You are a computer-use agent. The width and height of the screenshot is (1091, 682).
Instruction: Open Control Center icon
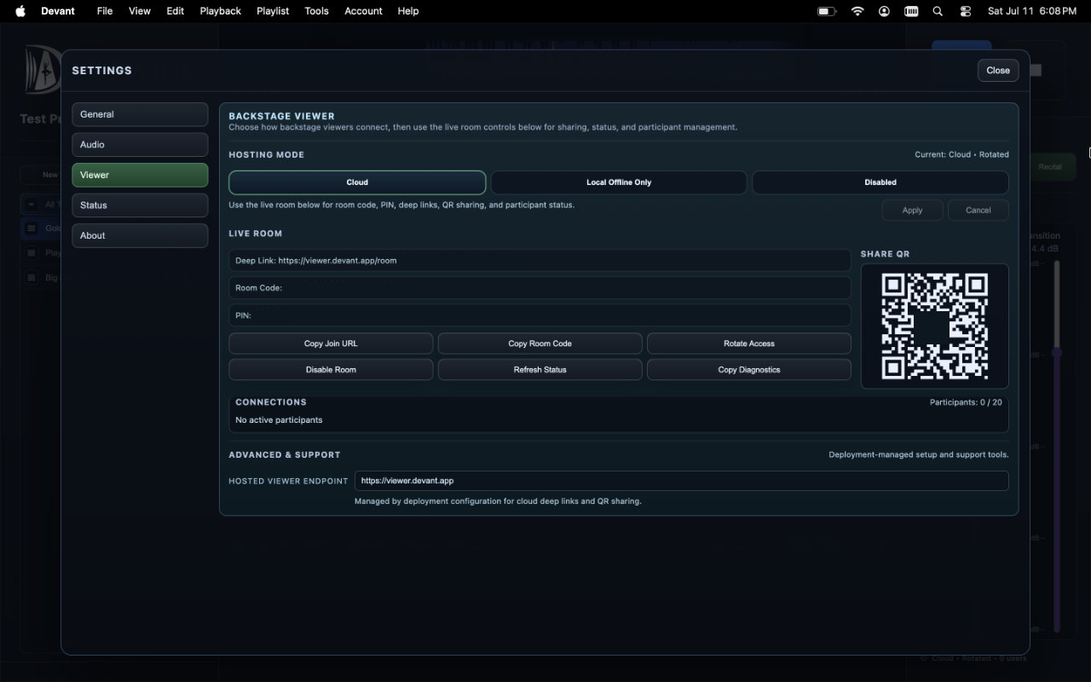click(966, 11)
